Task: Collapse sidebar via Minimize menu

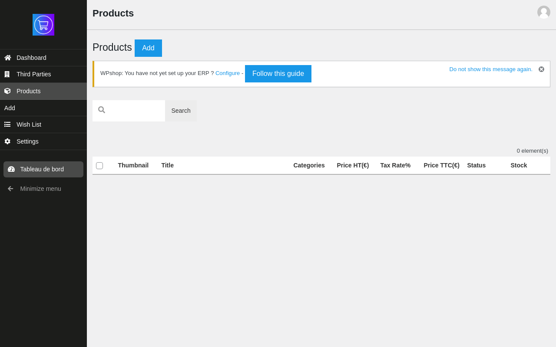Action: (43, 189)
